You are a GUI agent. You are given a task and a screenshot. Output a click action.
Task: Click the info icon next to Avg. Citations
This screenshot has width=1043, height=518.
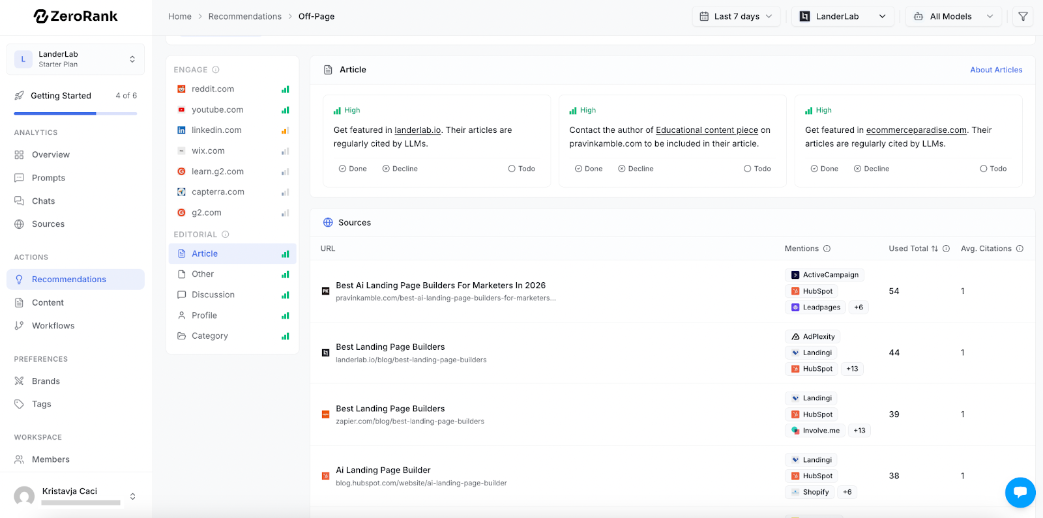pyautogui.click(x=1020, y=249)
